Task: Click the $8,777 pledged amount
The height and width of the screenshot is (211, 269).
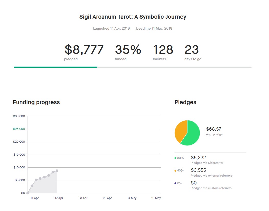Action: (x=84, y=50)
